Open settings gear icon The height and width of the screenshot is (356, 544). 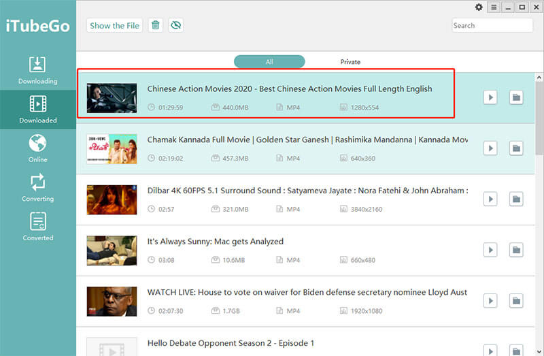(479, 7)
